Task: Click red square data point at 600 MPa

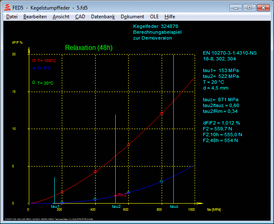Action: pyautogui.click(x=129, y=145)
